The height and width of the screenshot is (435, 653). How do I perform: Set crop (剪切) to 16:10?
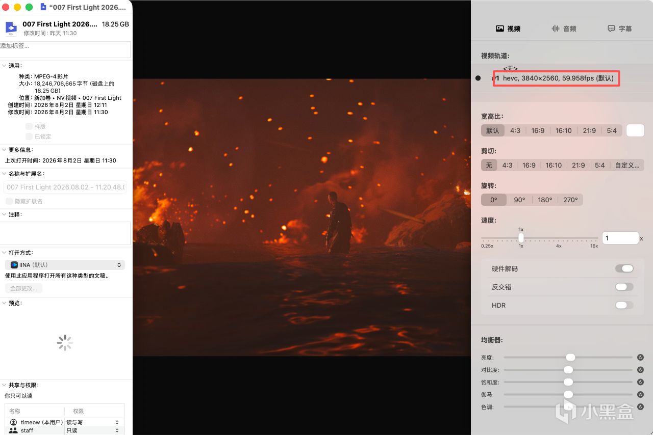[554, 165]
